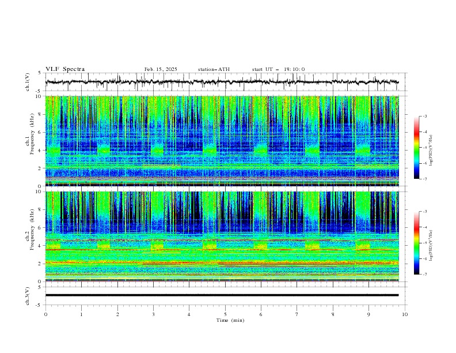This screenshot has width=456, height=353.
Task: Click time axis tick label "1"
Action: pos(81,314)
